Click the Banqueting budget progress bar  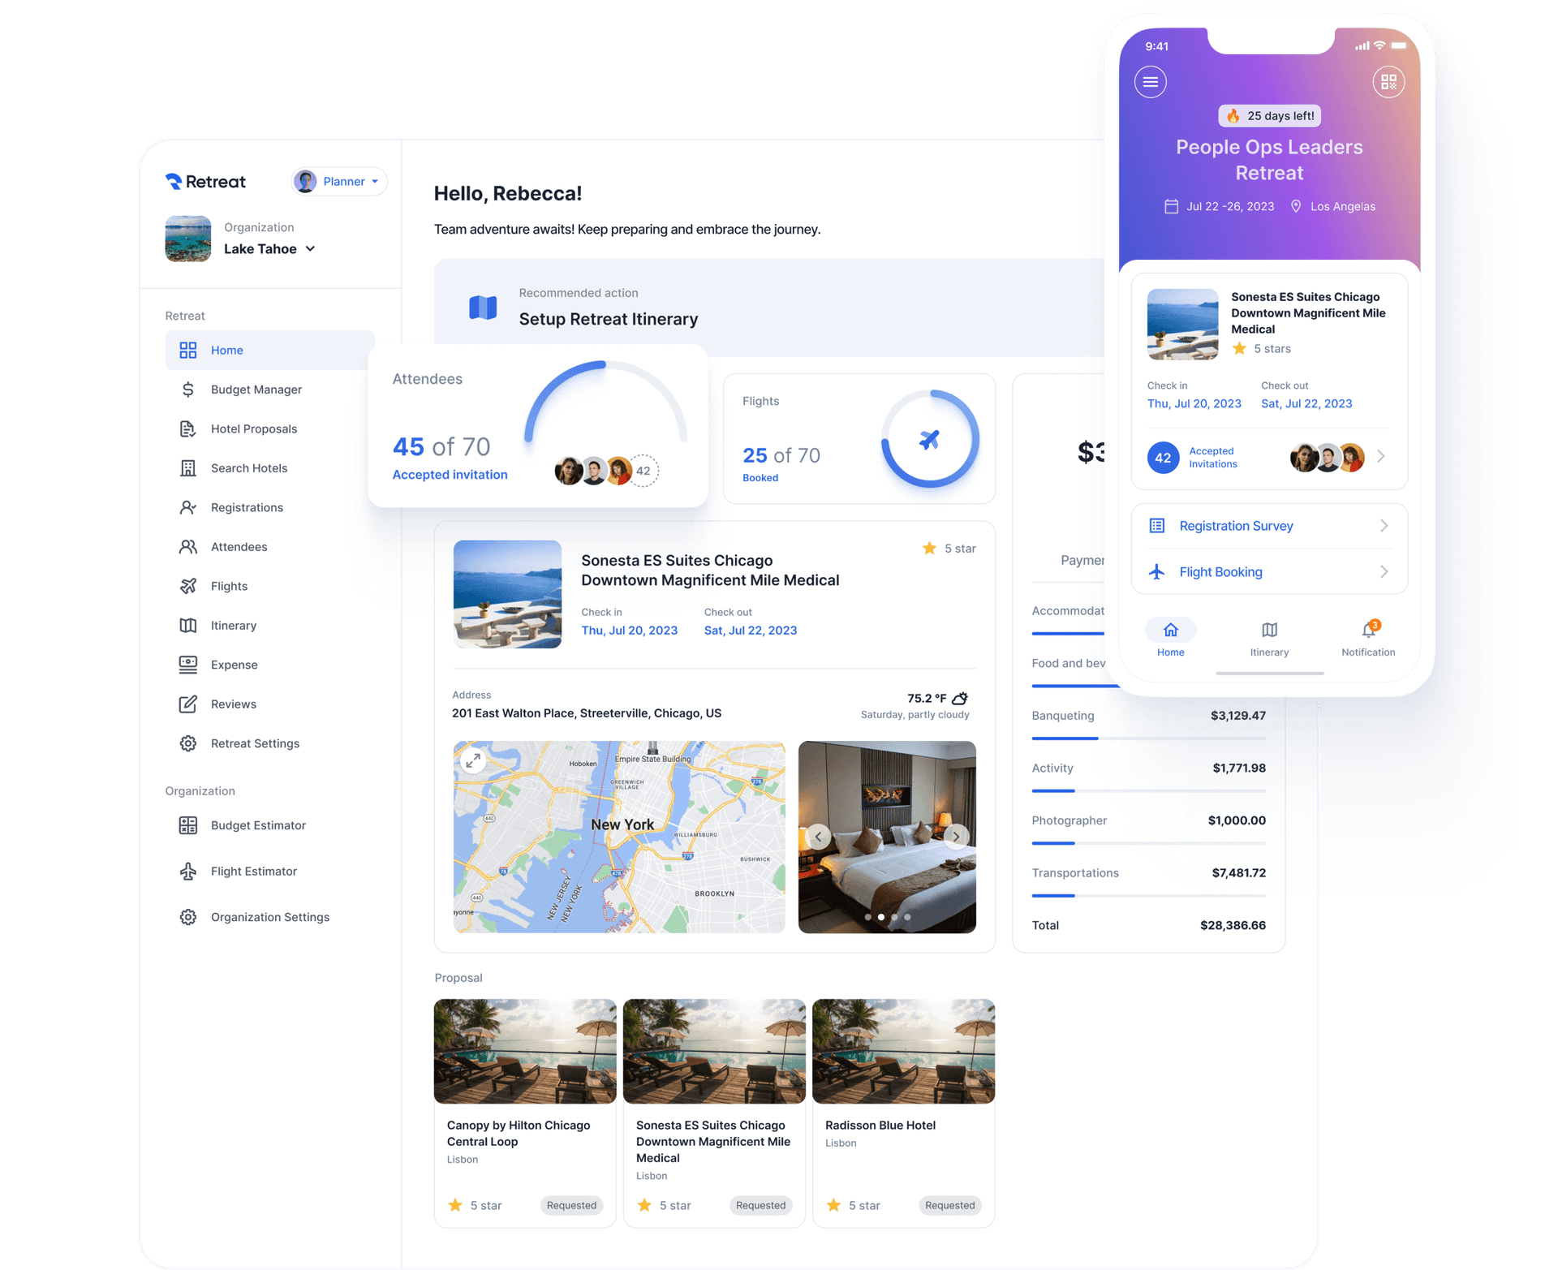[1148, 738]
